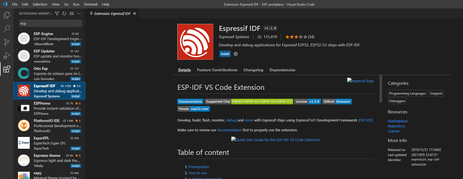Screen dimensions: 463x179
Task: Install the Odo Esp extension
Action: (x=76, y=79)
